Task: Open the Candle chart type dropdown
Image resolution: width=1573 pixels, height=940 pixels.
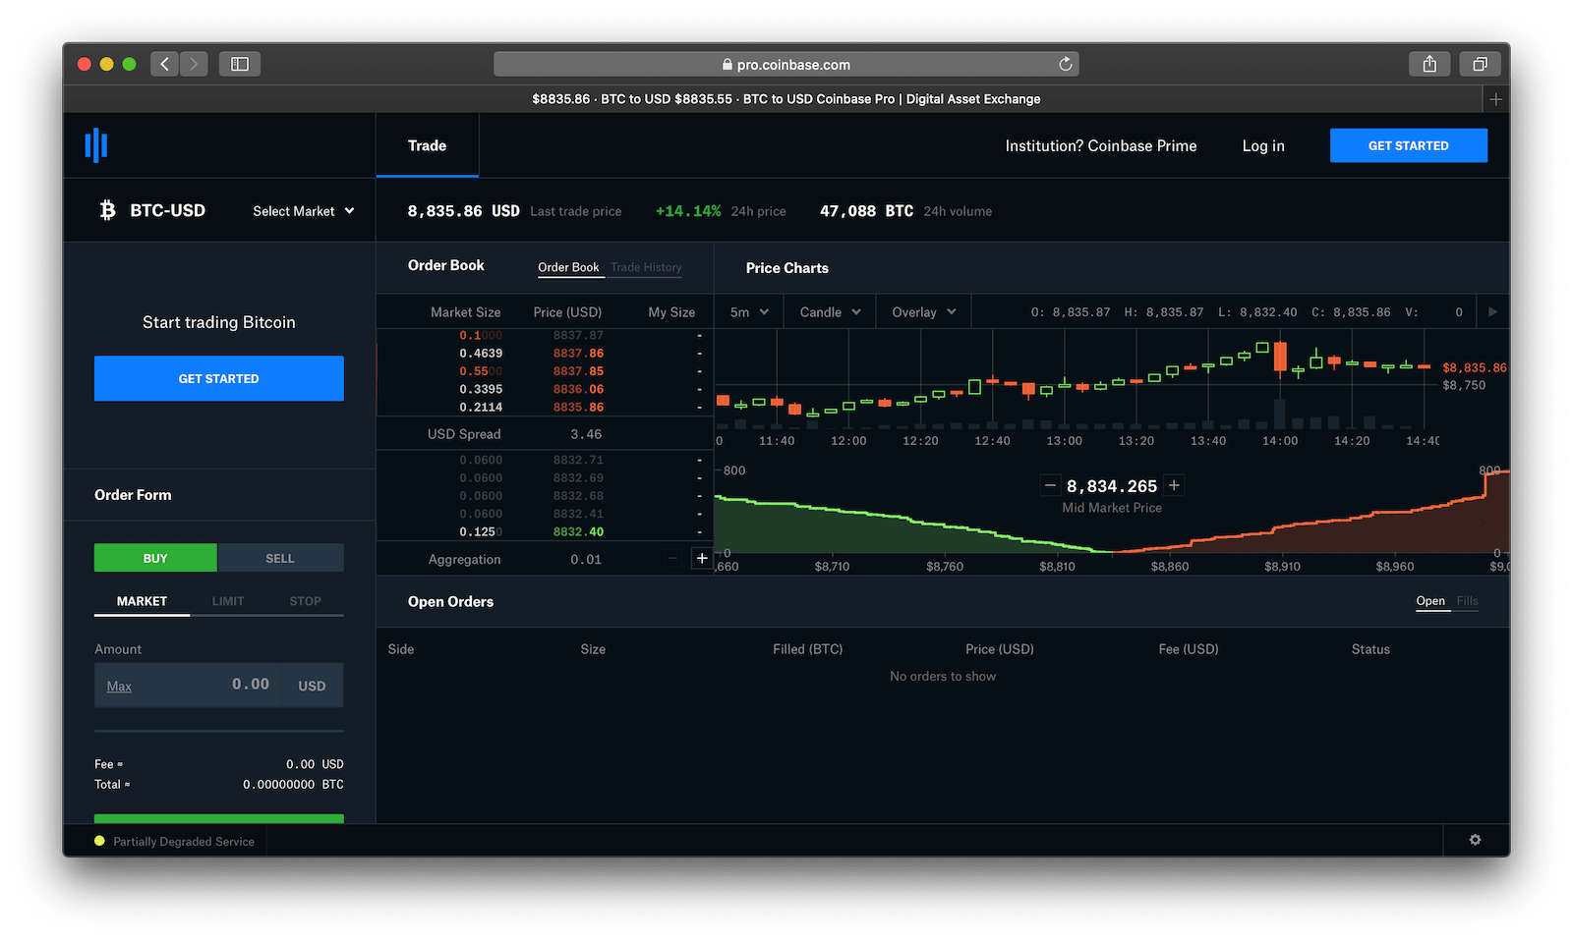Action: 830,312
